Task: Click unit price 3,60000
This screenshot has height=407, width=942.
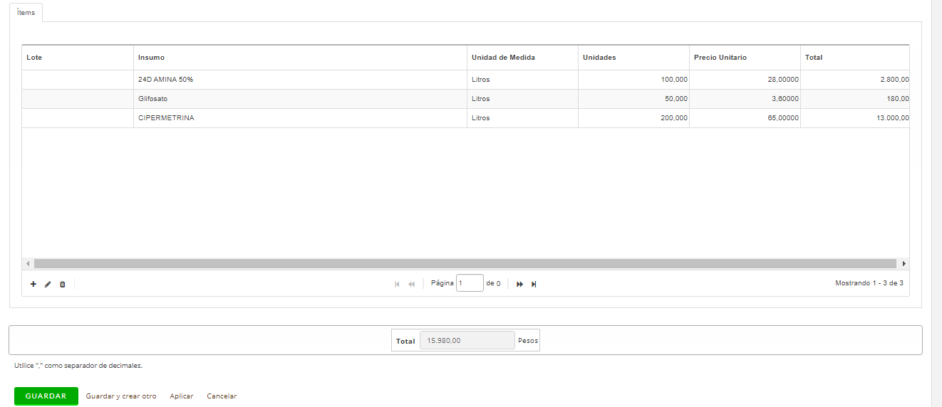Action: 785,99
